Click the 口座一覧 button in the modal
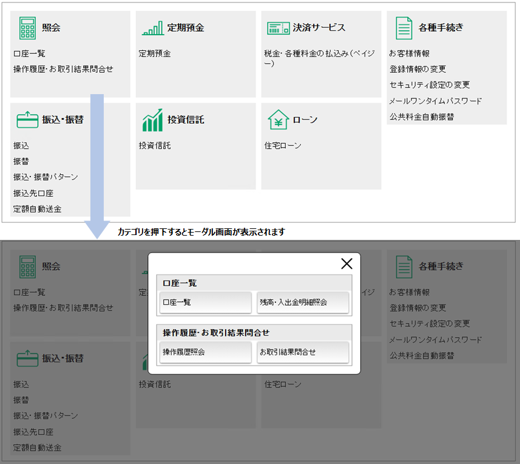Image resolution: width=520 pixels, height=464 pixels. click(205, 302)
